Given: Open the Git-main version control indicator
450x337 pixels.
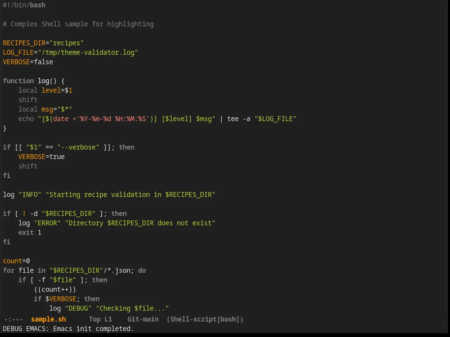Looking at the screenshot, I should click(143, 319).
